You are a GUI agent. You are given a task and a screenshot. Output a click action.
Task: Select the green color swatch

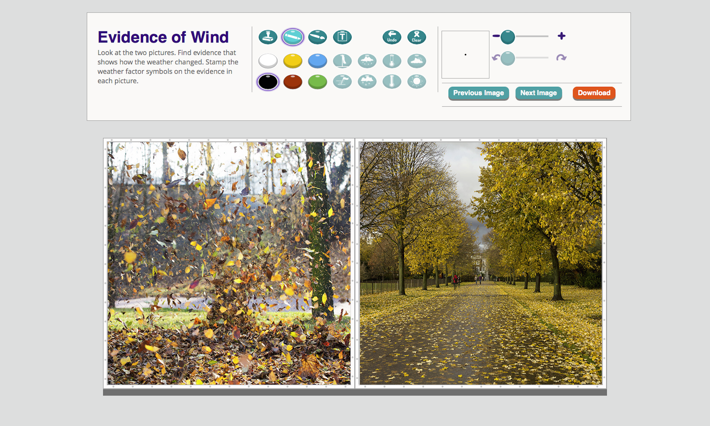pyautogui.click(x=317, y=82)
